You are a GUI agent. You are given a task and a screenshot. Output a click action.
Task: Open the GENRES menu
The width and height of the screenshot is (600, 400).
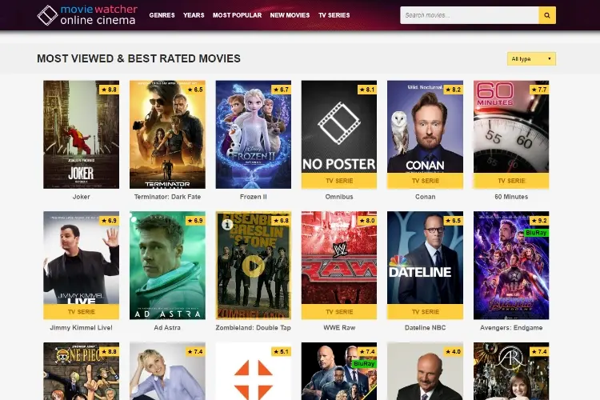point(162,15)
